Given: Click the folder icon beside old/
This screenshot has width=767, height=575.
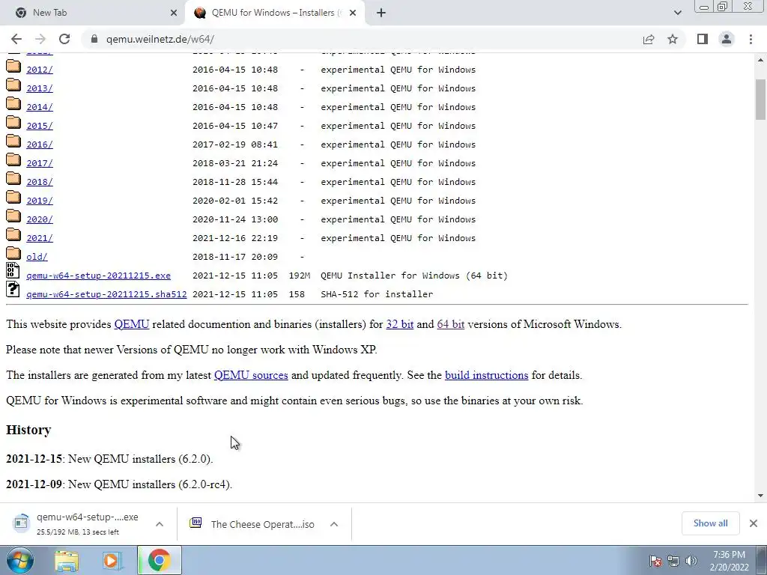Looking at the screenshot, I should (13, 255).
